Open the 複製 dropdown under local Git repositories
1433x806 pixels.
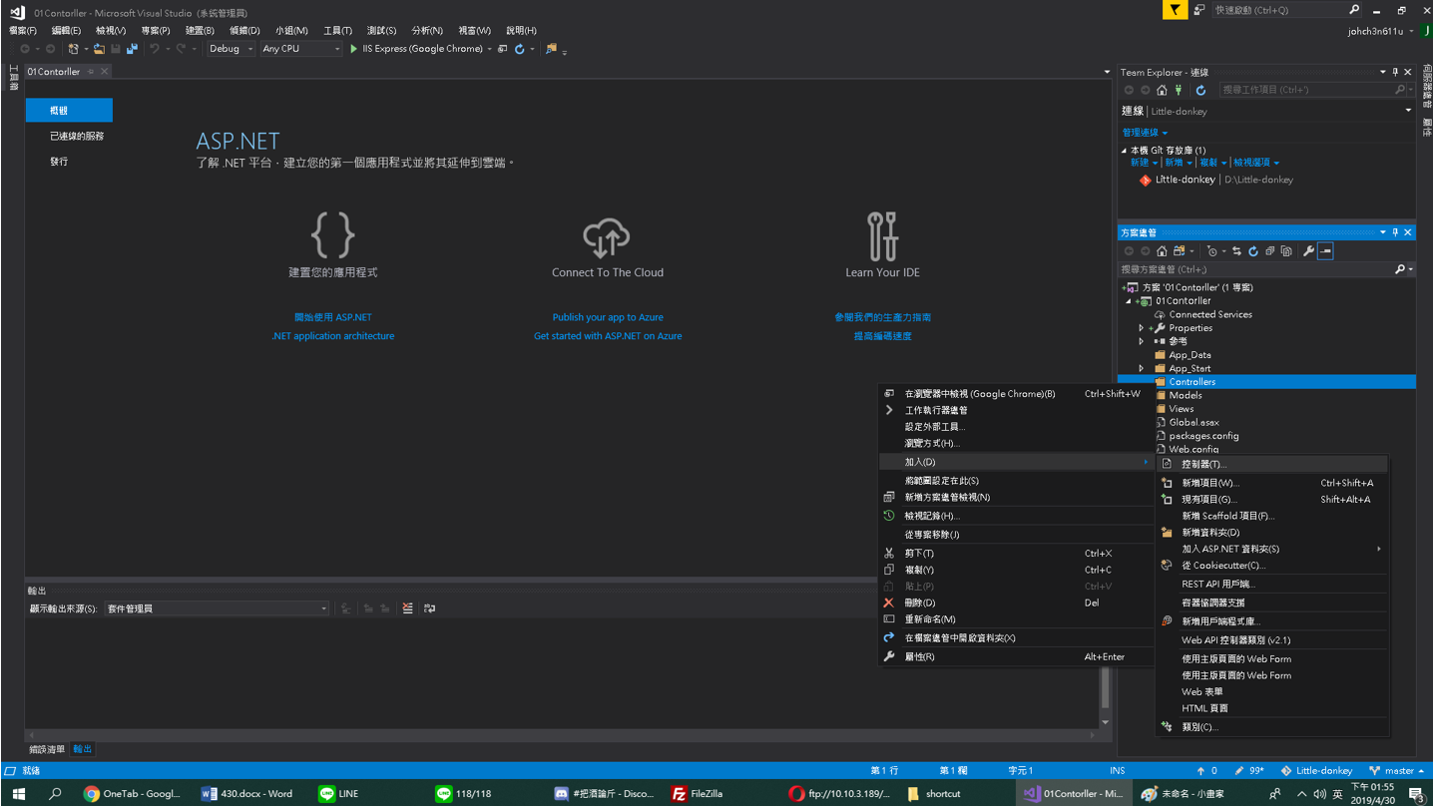pyautogui.click(x=1212, y=163)
